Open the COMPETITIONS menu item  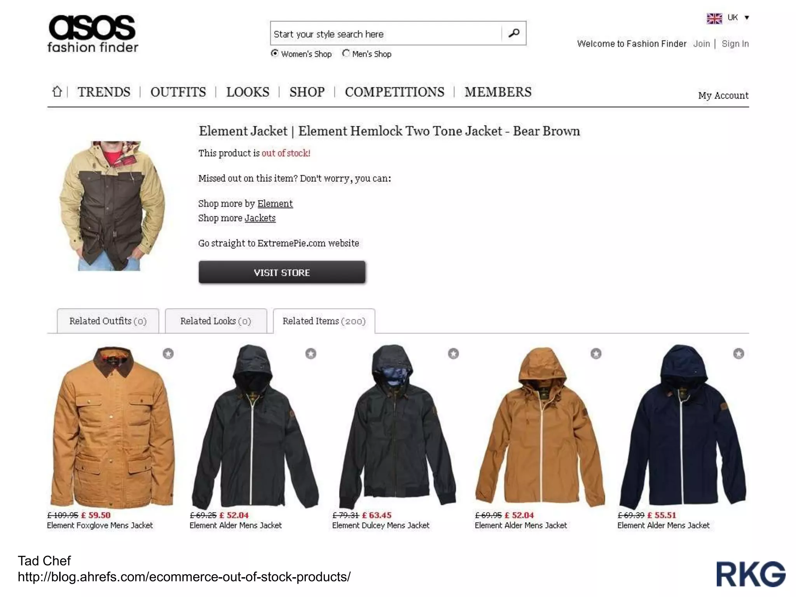point(395,92)
